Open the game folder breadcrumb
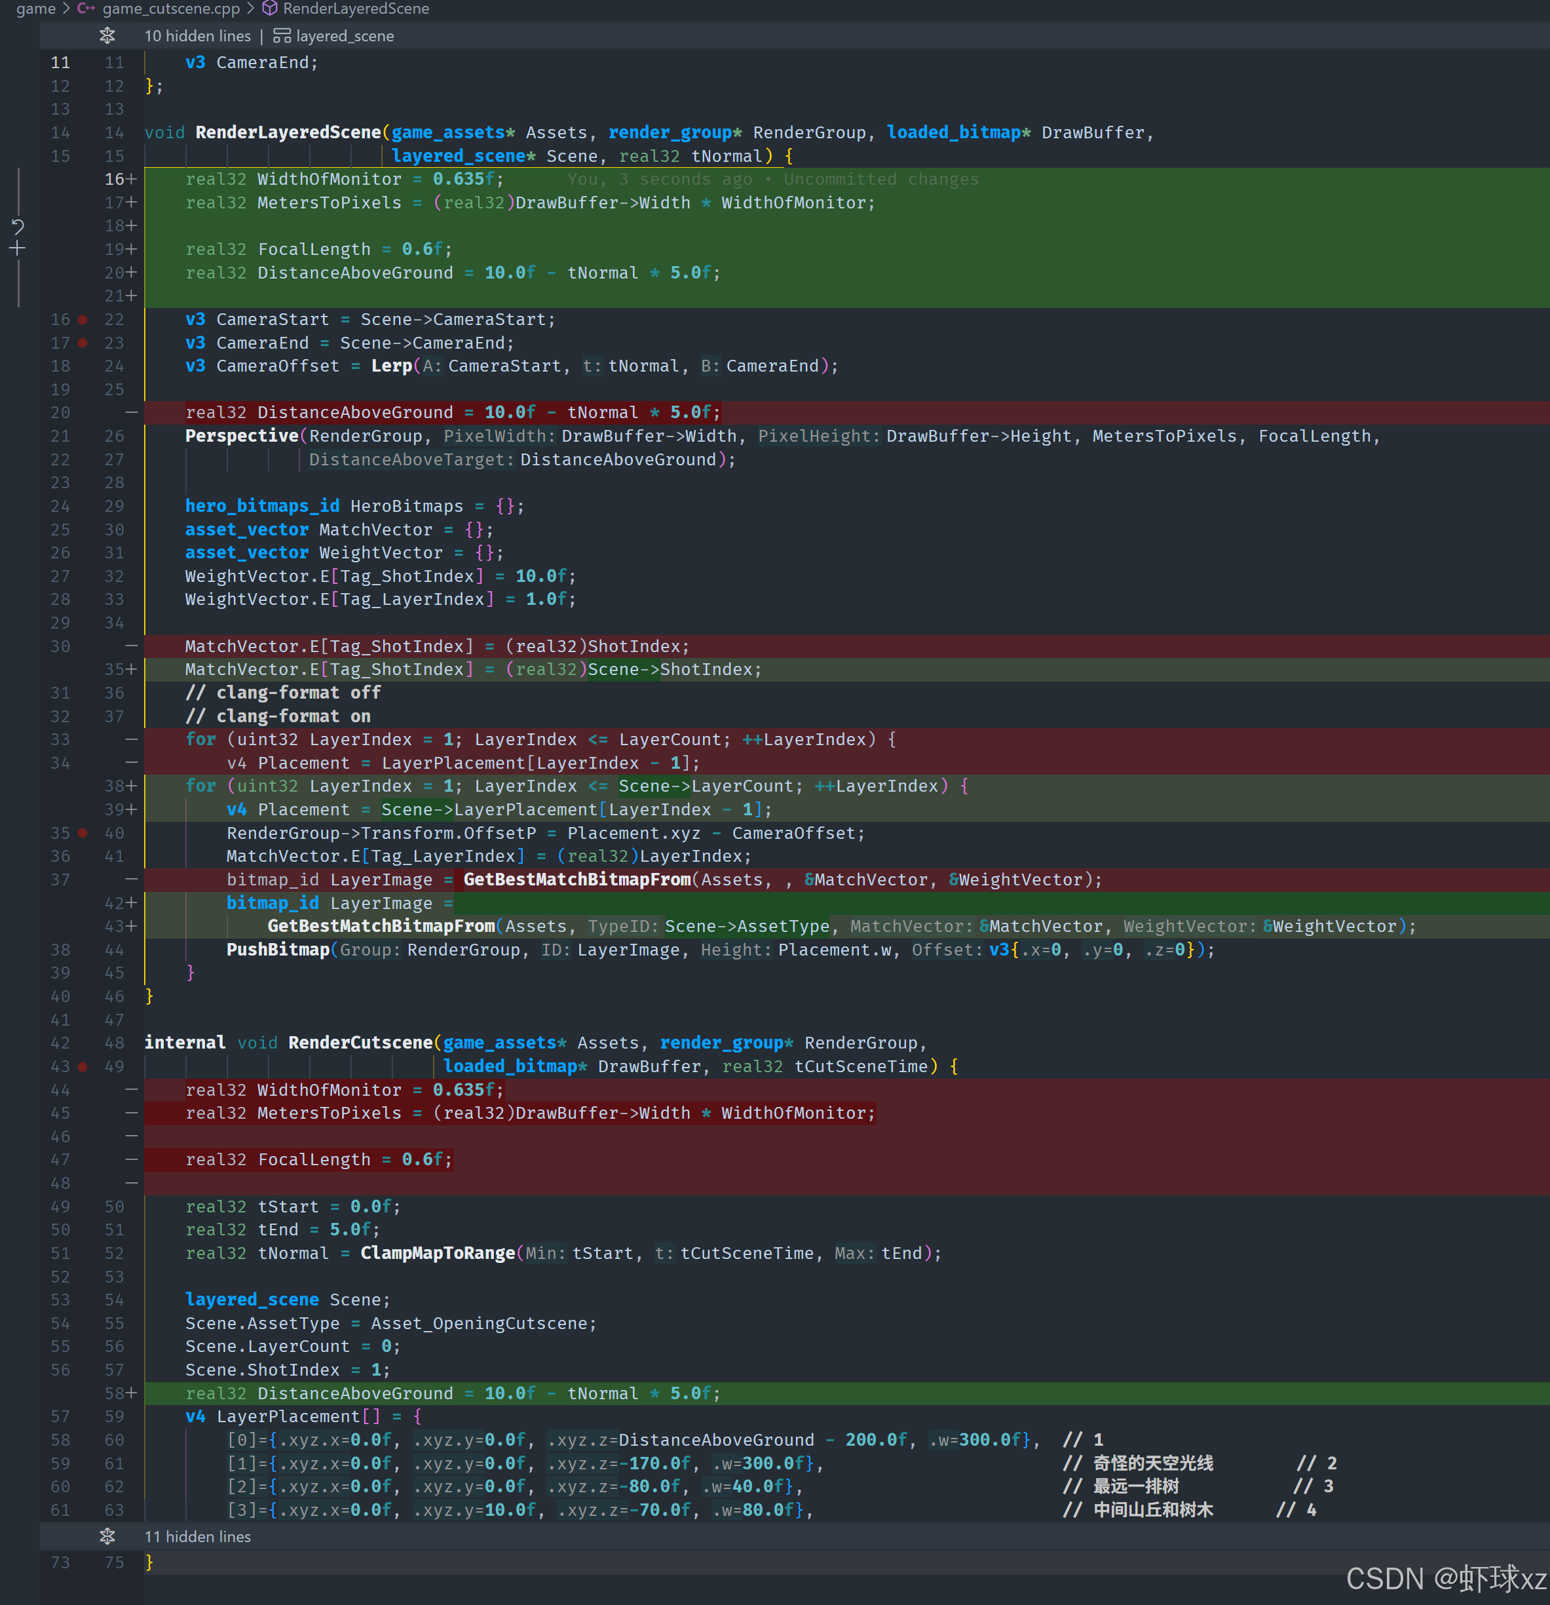1550x1605 pixels. [x=35, y=8]
